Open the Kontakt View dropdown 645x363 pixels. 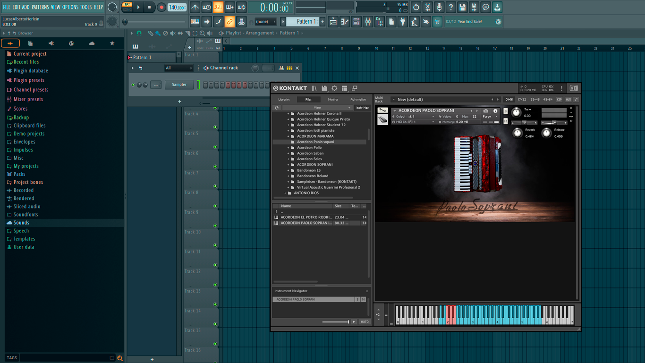[x=317, y=108]
